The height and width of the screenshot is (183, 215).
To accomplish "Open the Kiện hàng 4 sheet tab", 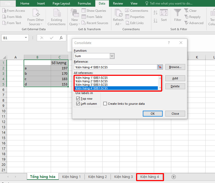I will tap(150, 177).
